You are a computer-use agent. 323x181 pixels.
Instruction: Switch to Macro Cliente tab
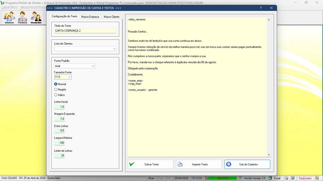tap(111, 17)
